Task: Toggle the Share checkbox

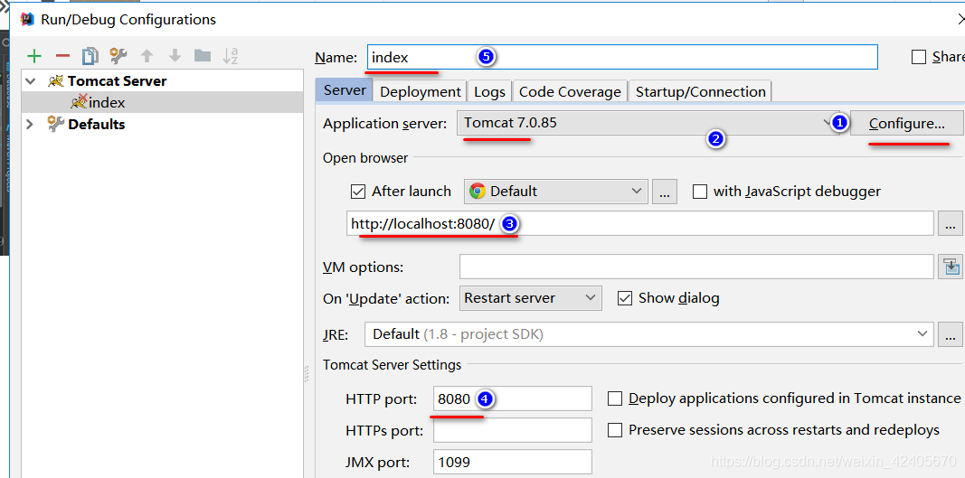Action: [919, 57]
